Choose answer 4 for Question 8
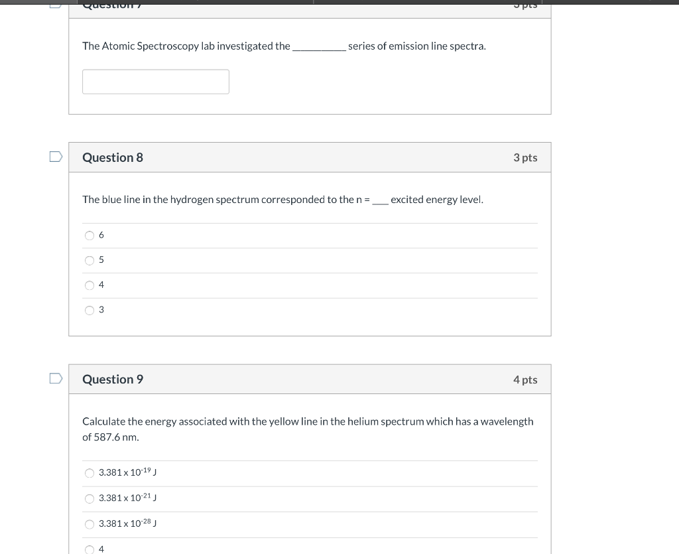The image size is (679, 554). tap(90, 285)
